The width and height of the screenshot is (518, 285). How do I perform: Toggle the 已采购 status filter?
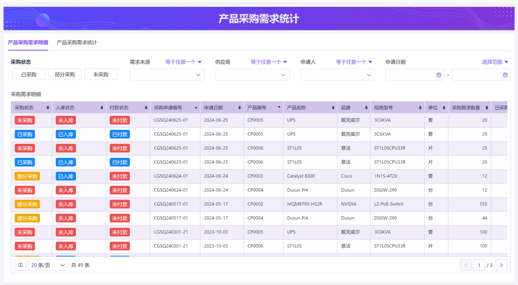click(29, 74)
